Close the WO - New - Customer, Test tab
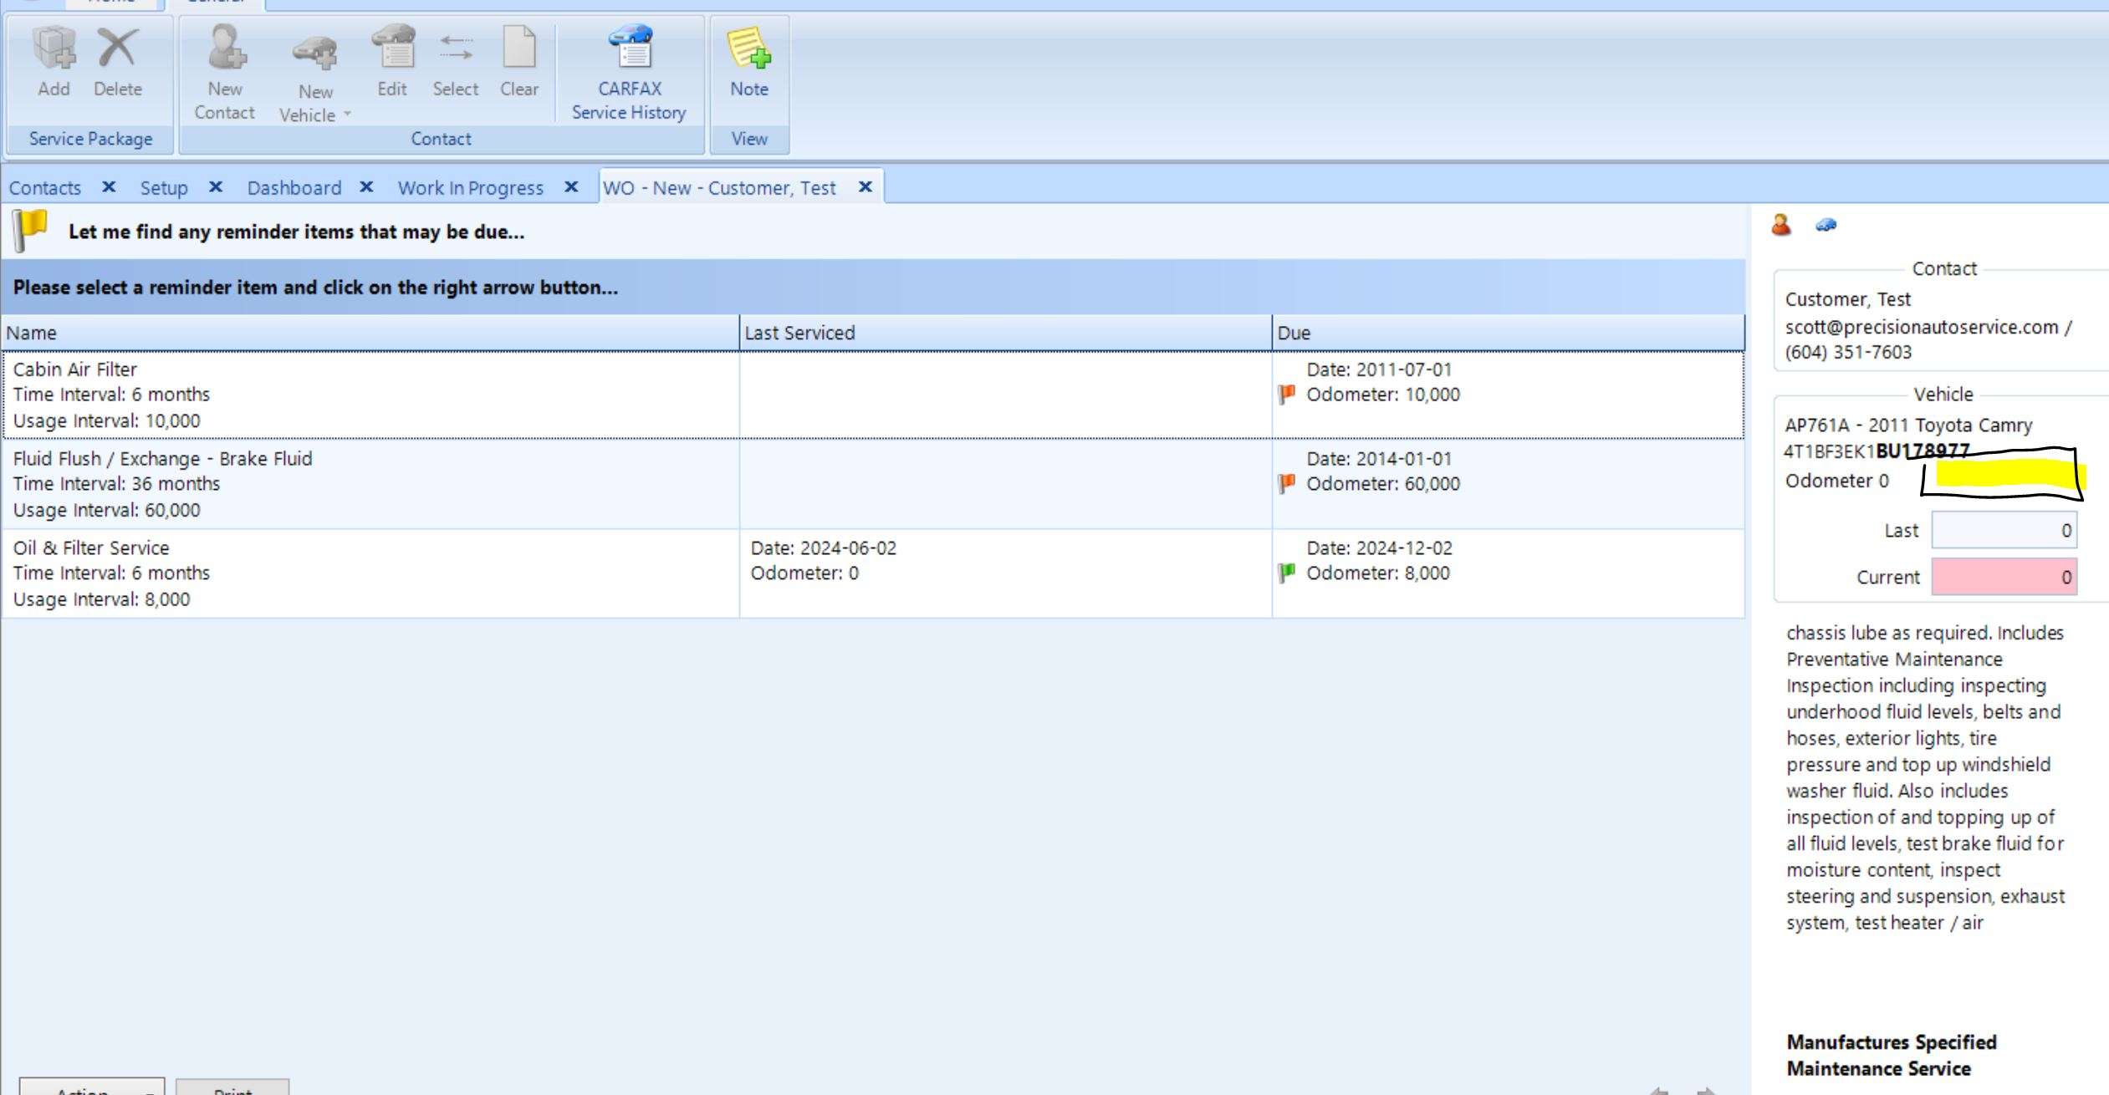Image resolution: width=2109 pixels, height=1095 pixels. point(866,187)
